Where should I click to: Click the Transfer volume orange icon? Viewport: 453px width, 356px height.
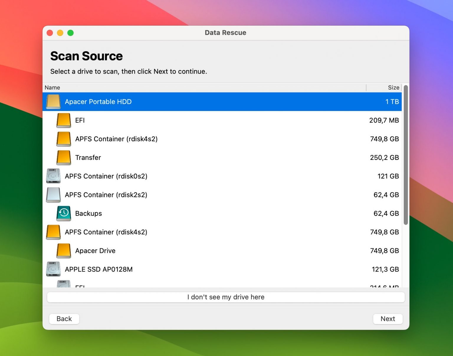point(63,158)
